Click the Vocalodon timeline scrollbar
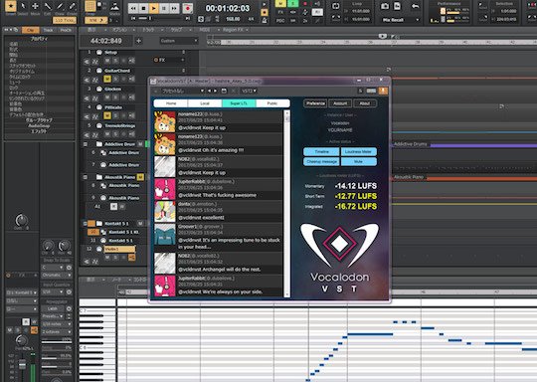Screen dimensions: 537x382 287,204
